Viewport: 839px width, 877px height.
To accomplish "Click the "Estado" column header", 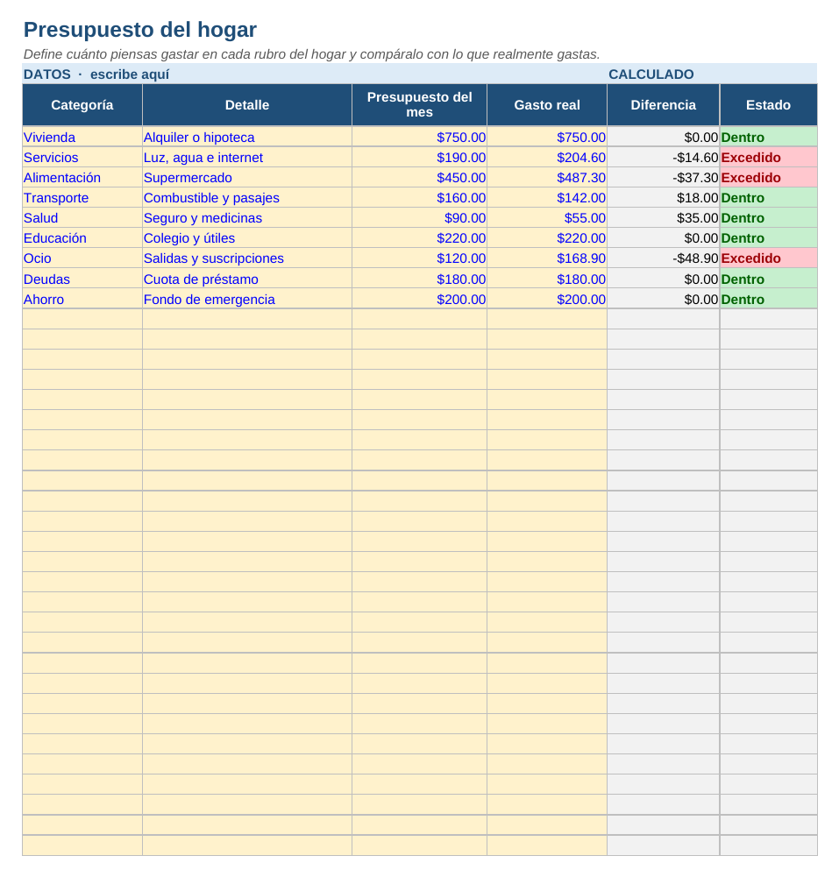I will click(769, 105).
